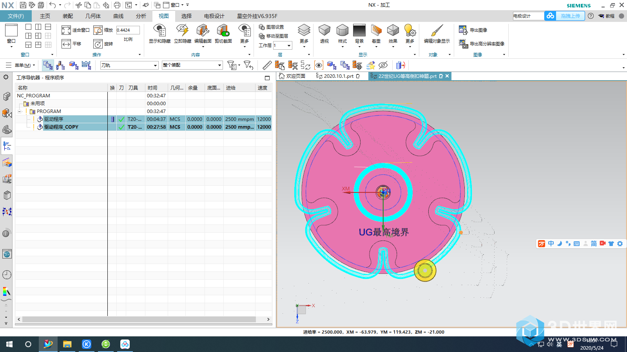The width and height of the screenshot is (627, 352).
Task: Toggle full screen box in navigator header
Action: tap(267, 78)
